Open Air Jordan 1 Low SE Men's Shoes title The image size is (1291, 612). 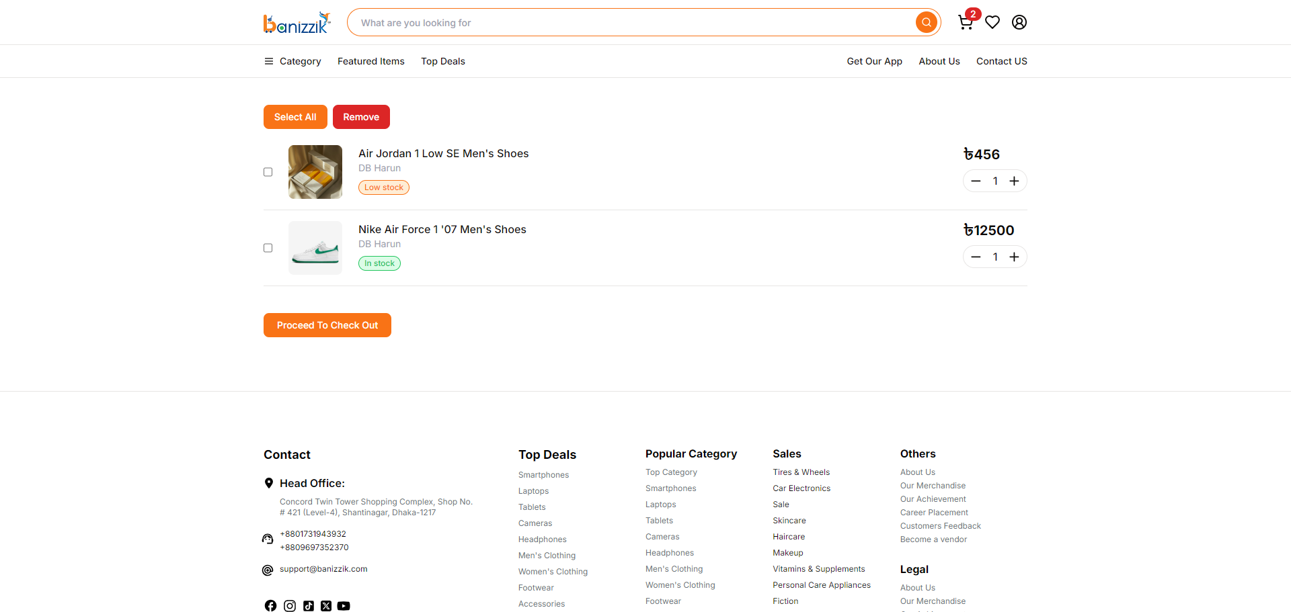(x=444, y=153)
